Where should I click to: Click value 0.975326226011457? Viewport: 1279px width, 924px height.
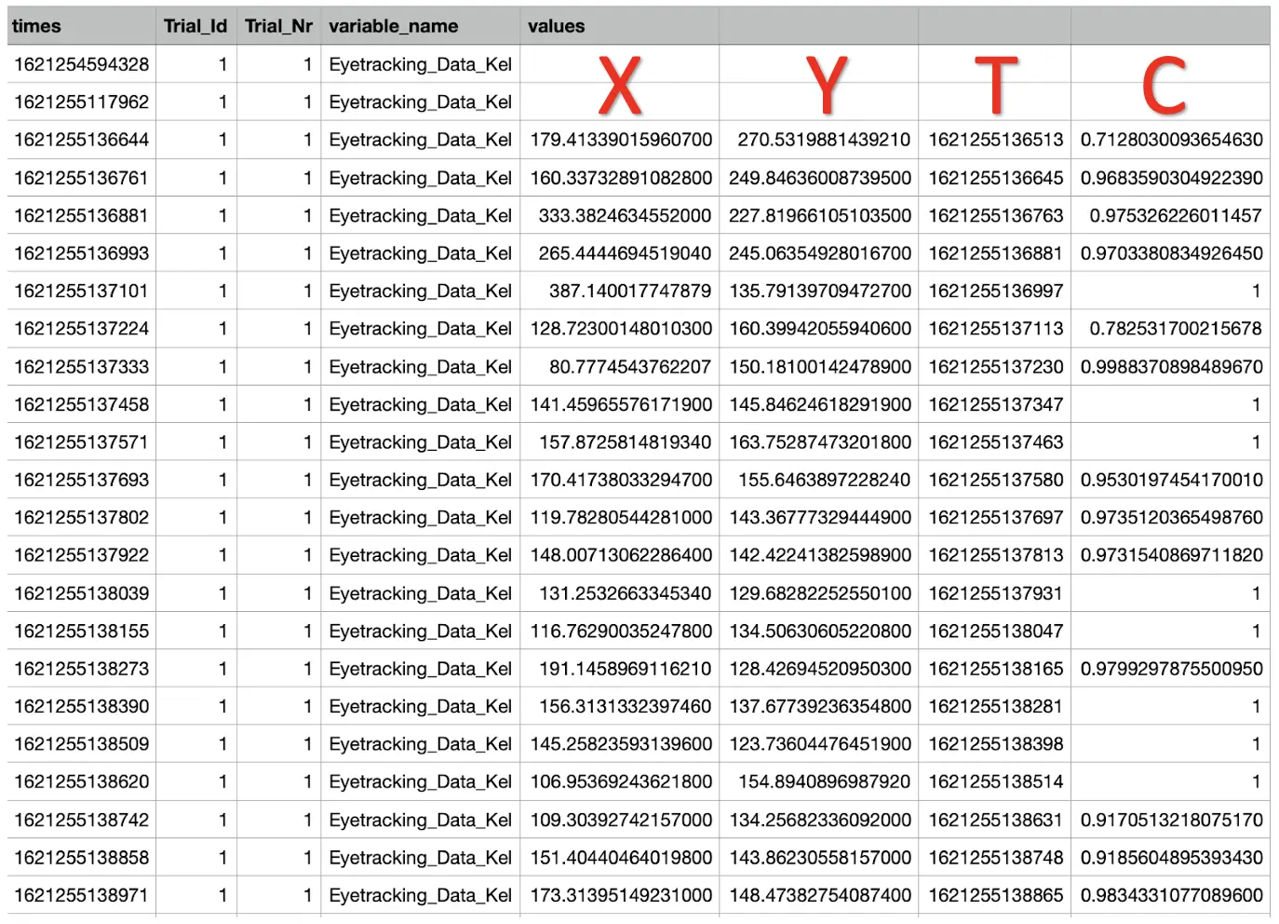1170,215
